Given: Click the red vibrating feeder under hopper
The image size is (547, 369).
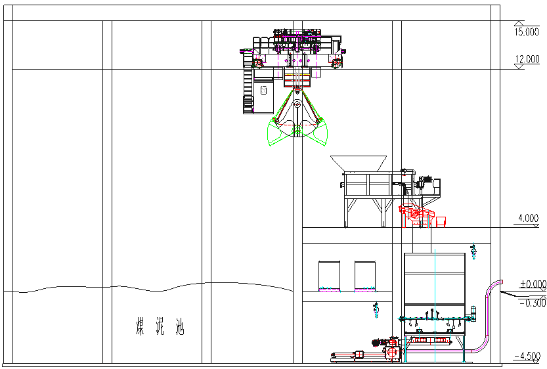Looking at the screenshot, I should (x=416, y=213).
